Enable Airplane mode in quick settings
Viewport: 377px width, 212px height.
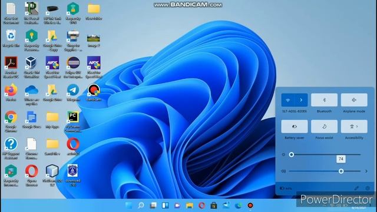coord(354,100)
